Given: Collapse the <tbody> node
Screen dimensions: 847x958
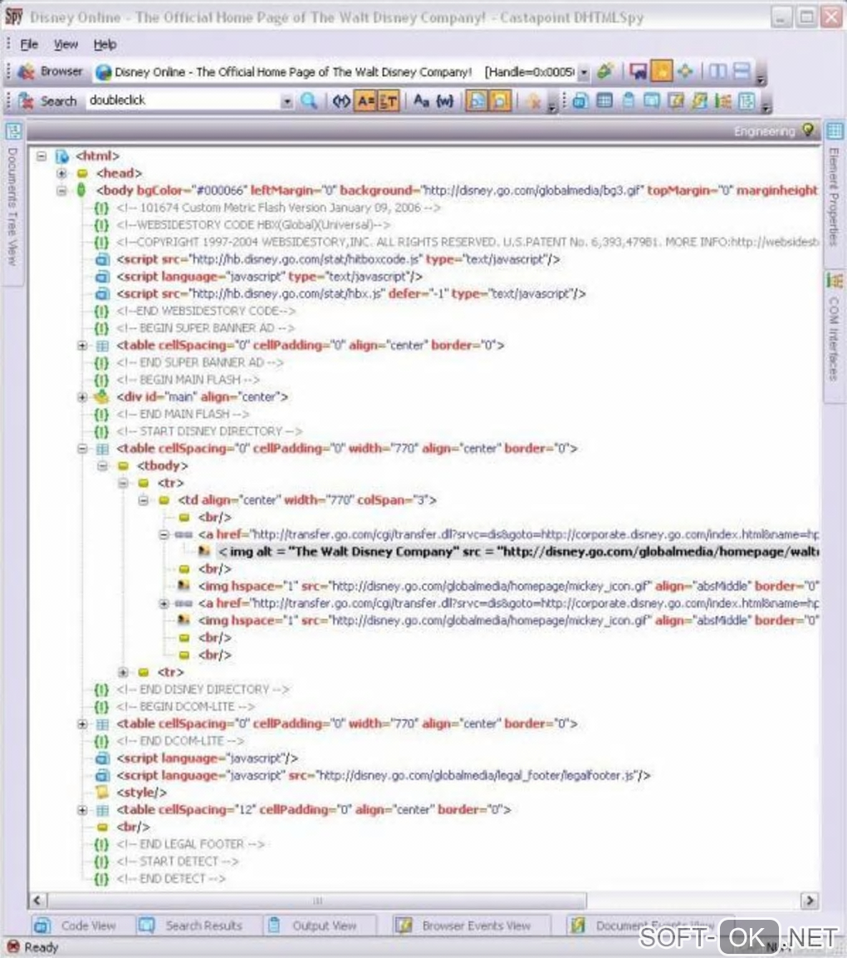Looking at the screenshot, I should 102,465.
